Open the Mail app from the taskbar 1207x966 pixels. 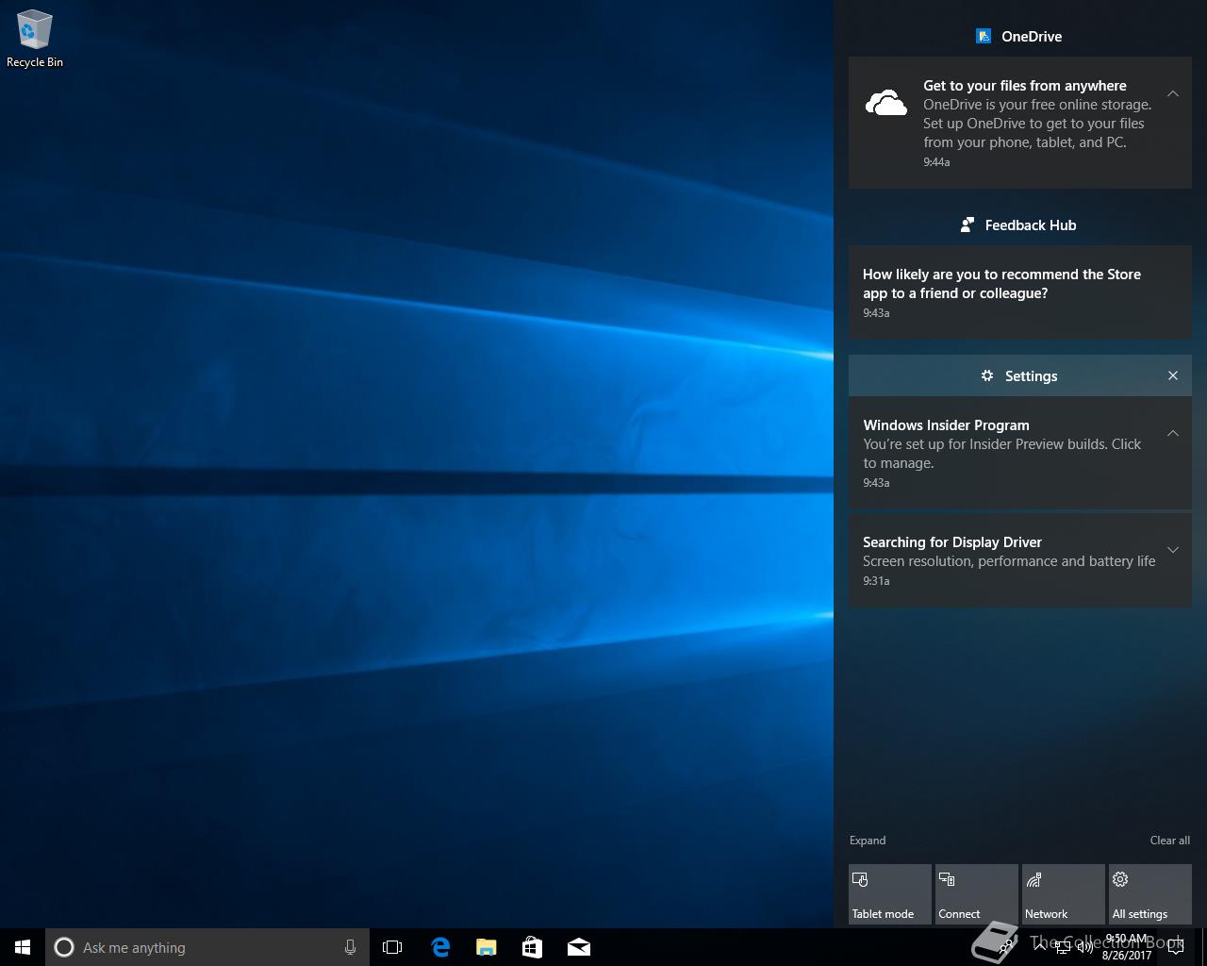pyautogui.click(x=578, y=947)
